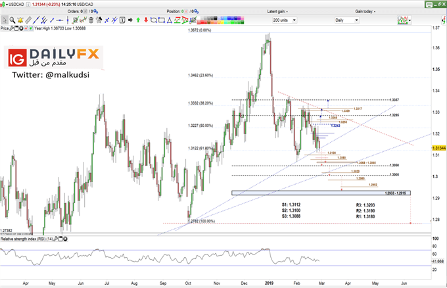This screenshot has height=288, width=447.
Task: Pick the red color swatch
Action: (x=202, y=22)
